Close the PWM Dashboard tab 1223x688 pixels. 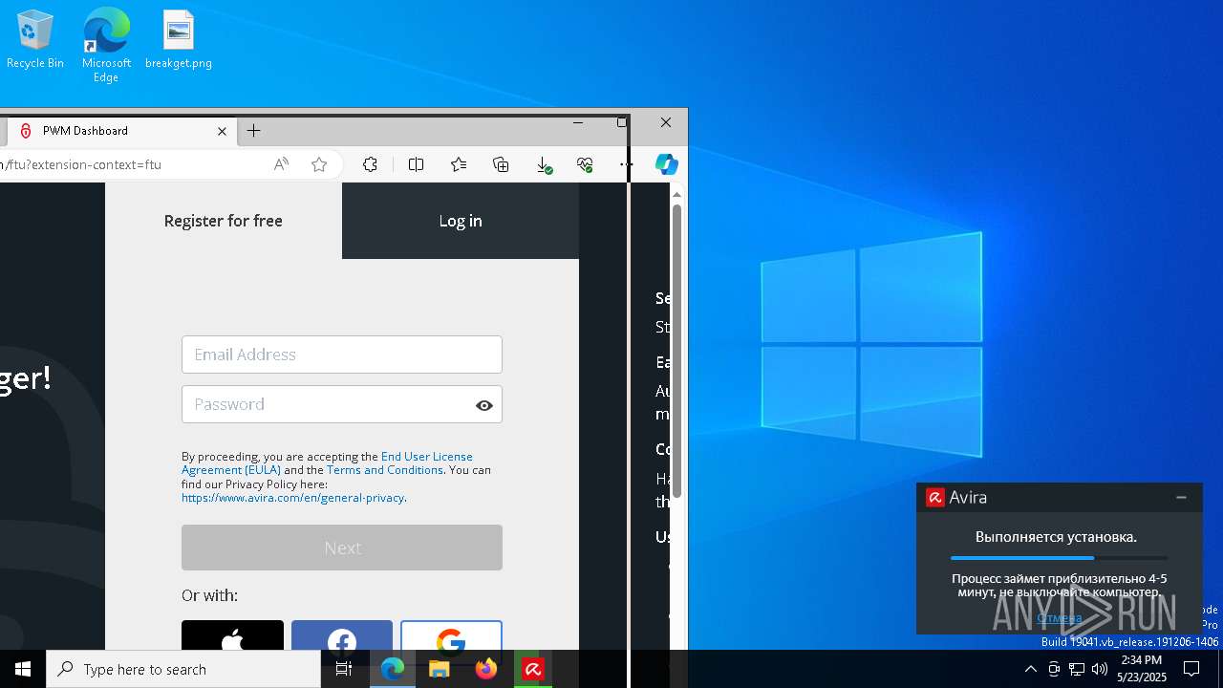222,131
